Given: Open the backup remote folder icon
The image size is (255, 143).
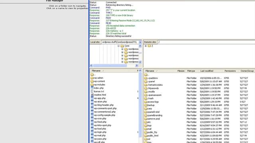Looking at the screenshot, I should [x=146, y=105].
